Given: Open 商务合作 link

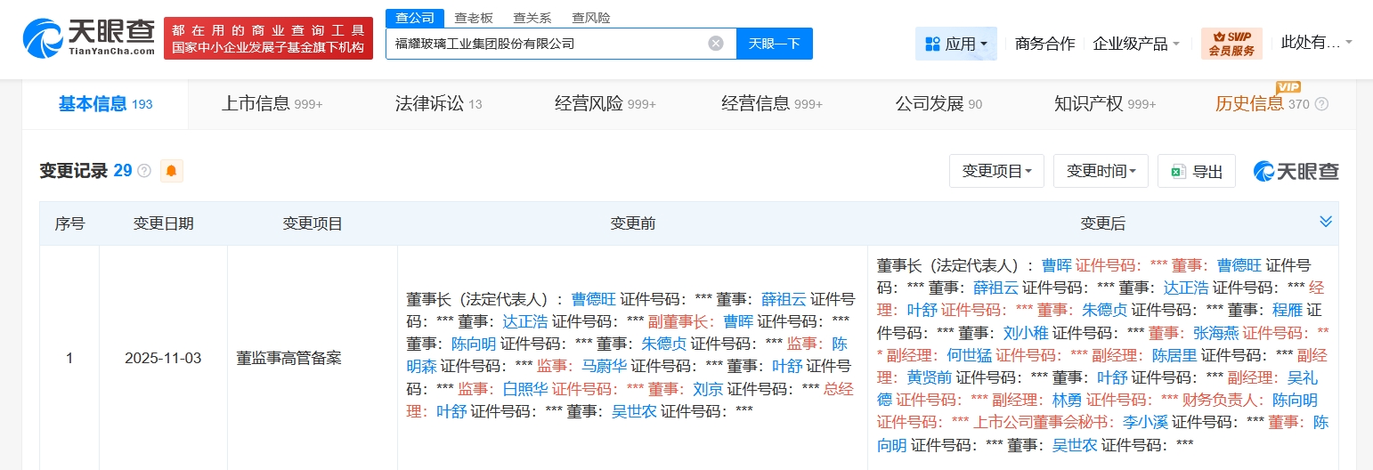Looking at the screenshot, I should (x=1044, y=44).
